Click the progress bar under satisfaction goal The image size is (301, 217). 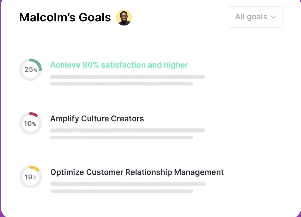pos(128,77)
